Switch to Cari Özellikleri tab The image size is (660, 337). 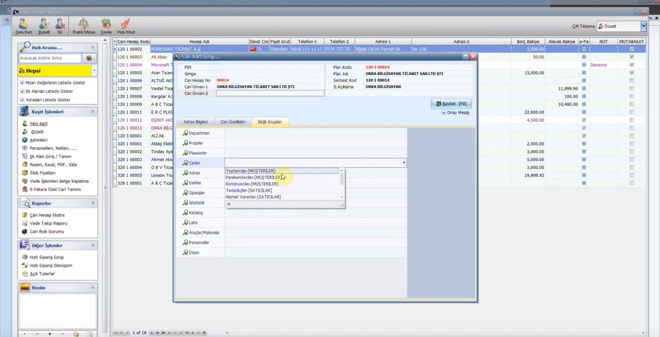click(233, 122)
